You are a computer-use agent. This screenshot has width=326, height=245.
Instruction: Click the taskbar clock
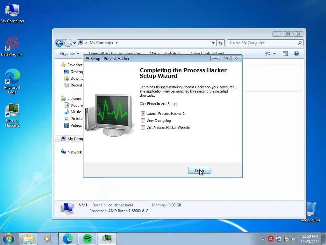tap(310, 239)
